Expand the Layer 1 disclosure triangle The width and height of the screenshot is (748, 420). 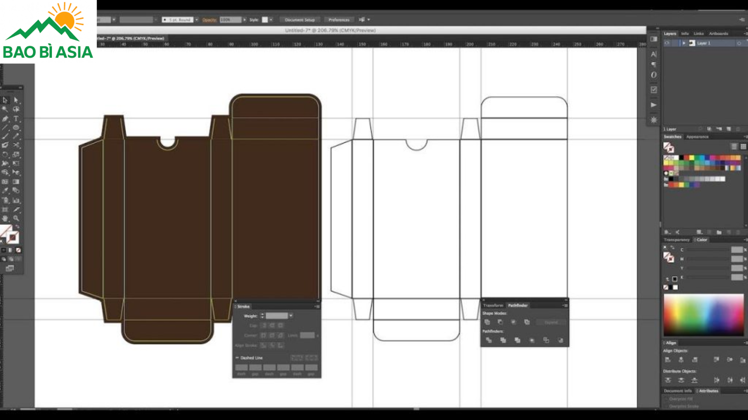[x=684, y=43]
